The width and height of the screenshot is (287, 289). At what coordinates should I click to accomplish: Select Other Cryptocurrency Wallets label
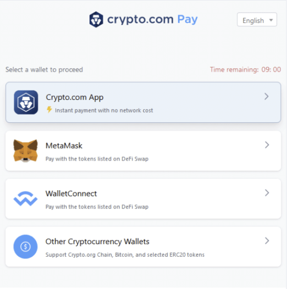pos(97,242)
